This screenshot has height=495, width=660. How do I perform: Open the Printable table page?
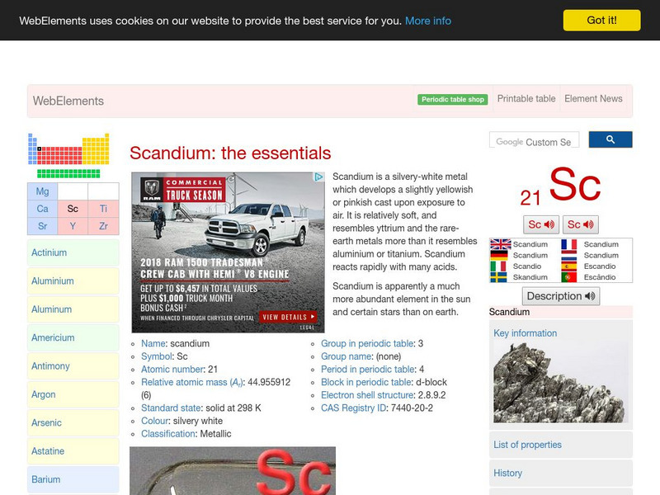[x=526, y=98]
